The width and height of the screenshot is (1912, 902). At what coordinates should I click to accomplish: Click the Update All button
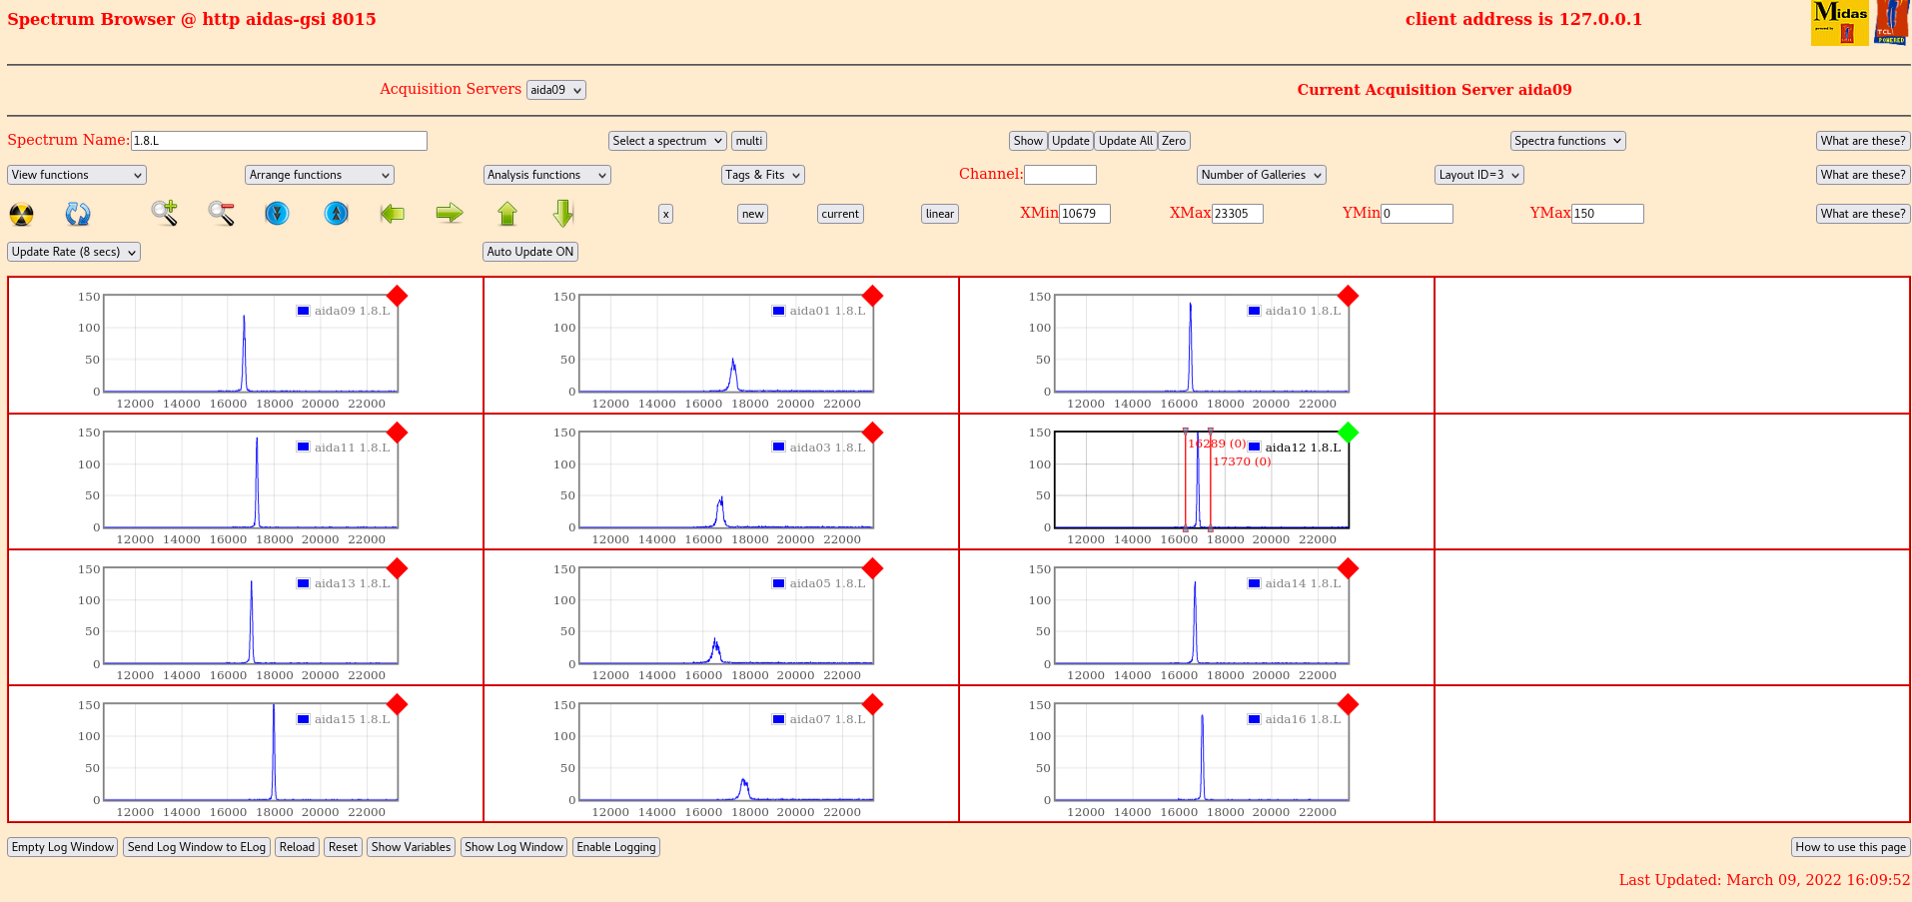pos(1125,141)
